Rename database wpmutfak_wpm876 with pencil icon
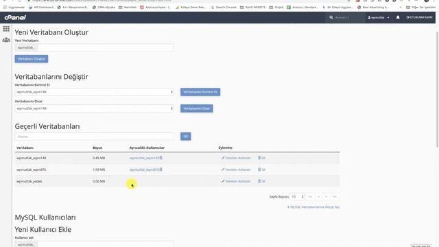 click(236, 169)
